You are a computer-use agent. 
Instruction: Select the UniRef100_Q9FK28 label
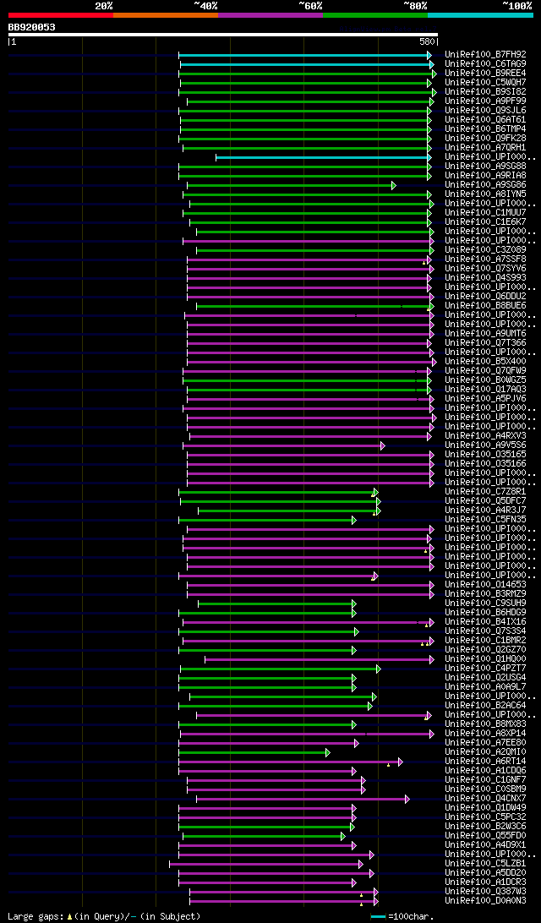[486, 139]
